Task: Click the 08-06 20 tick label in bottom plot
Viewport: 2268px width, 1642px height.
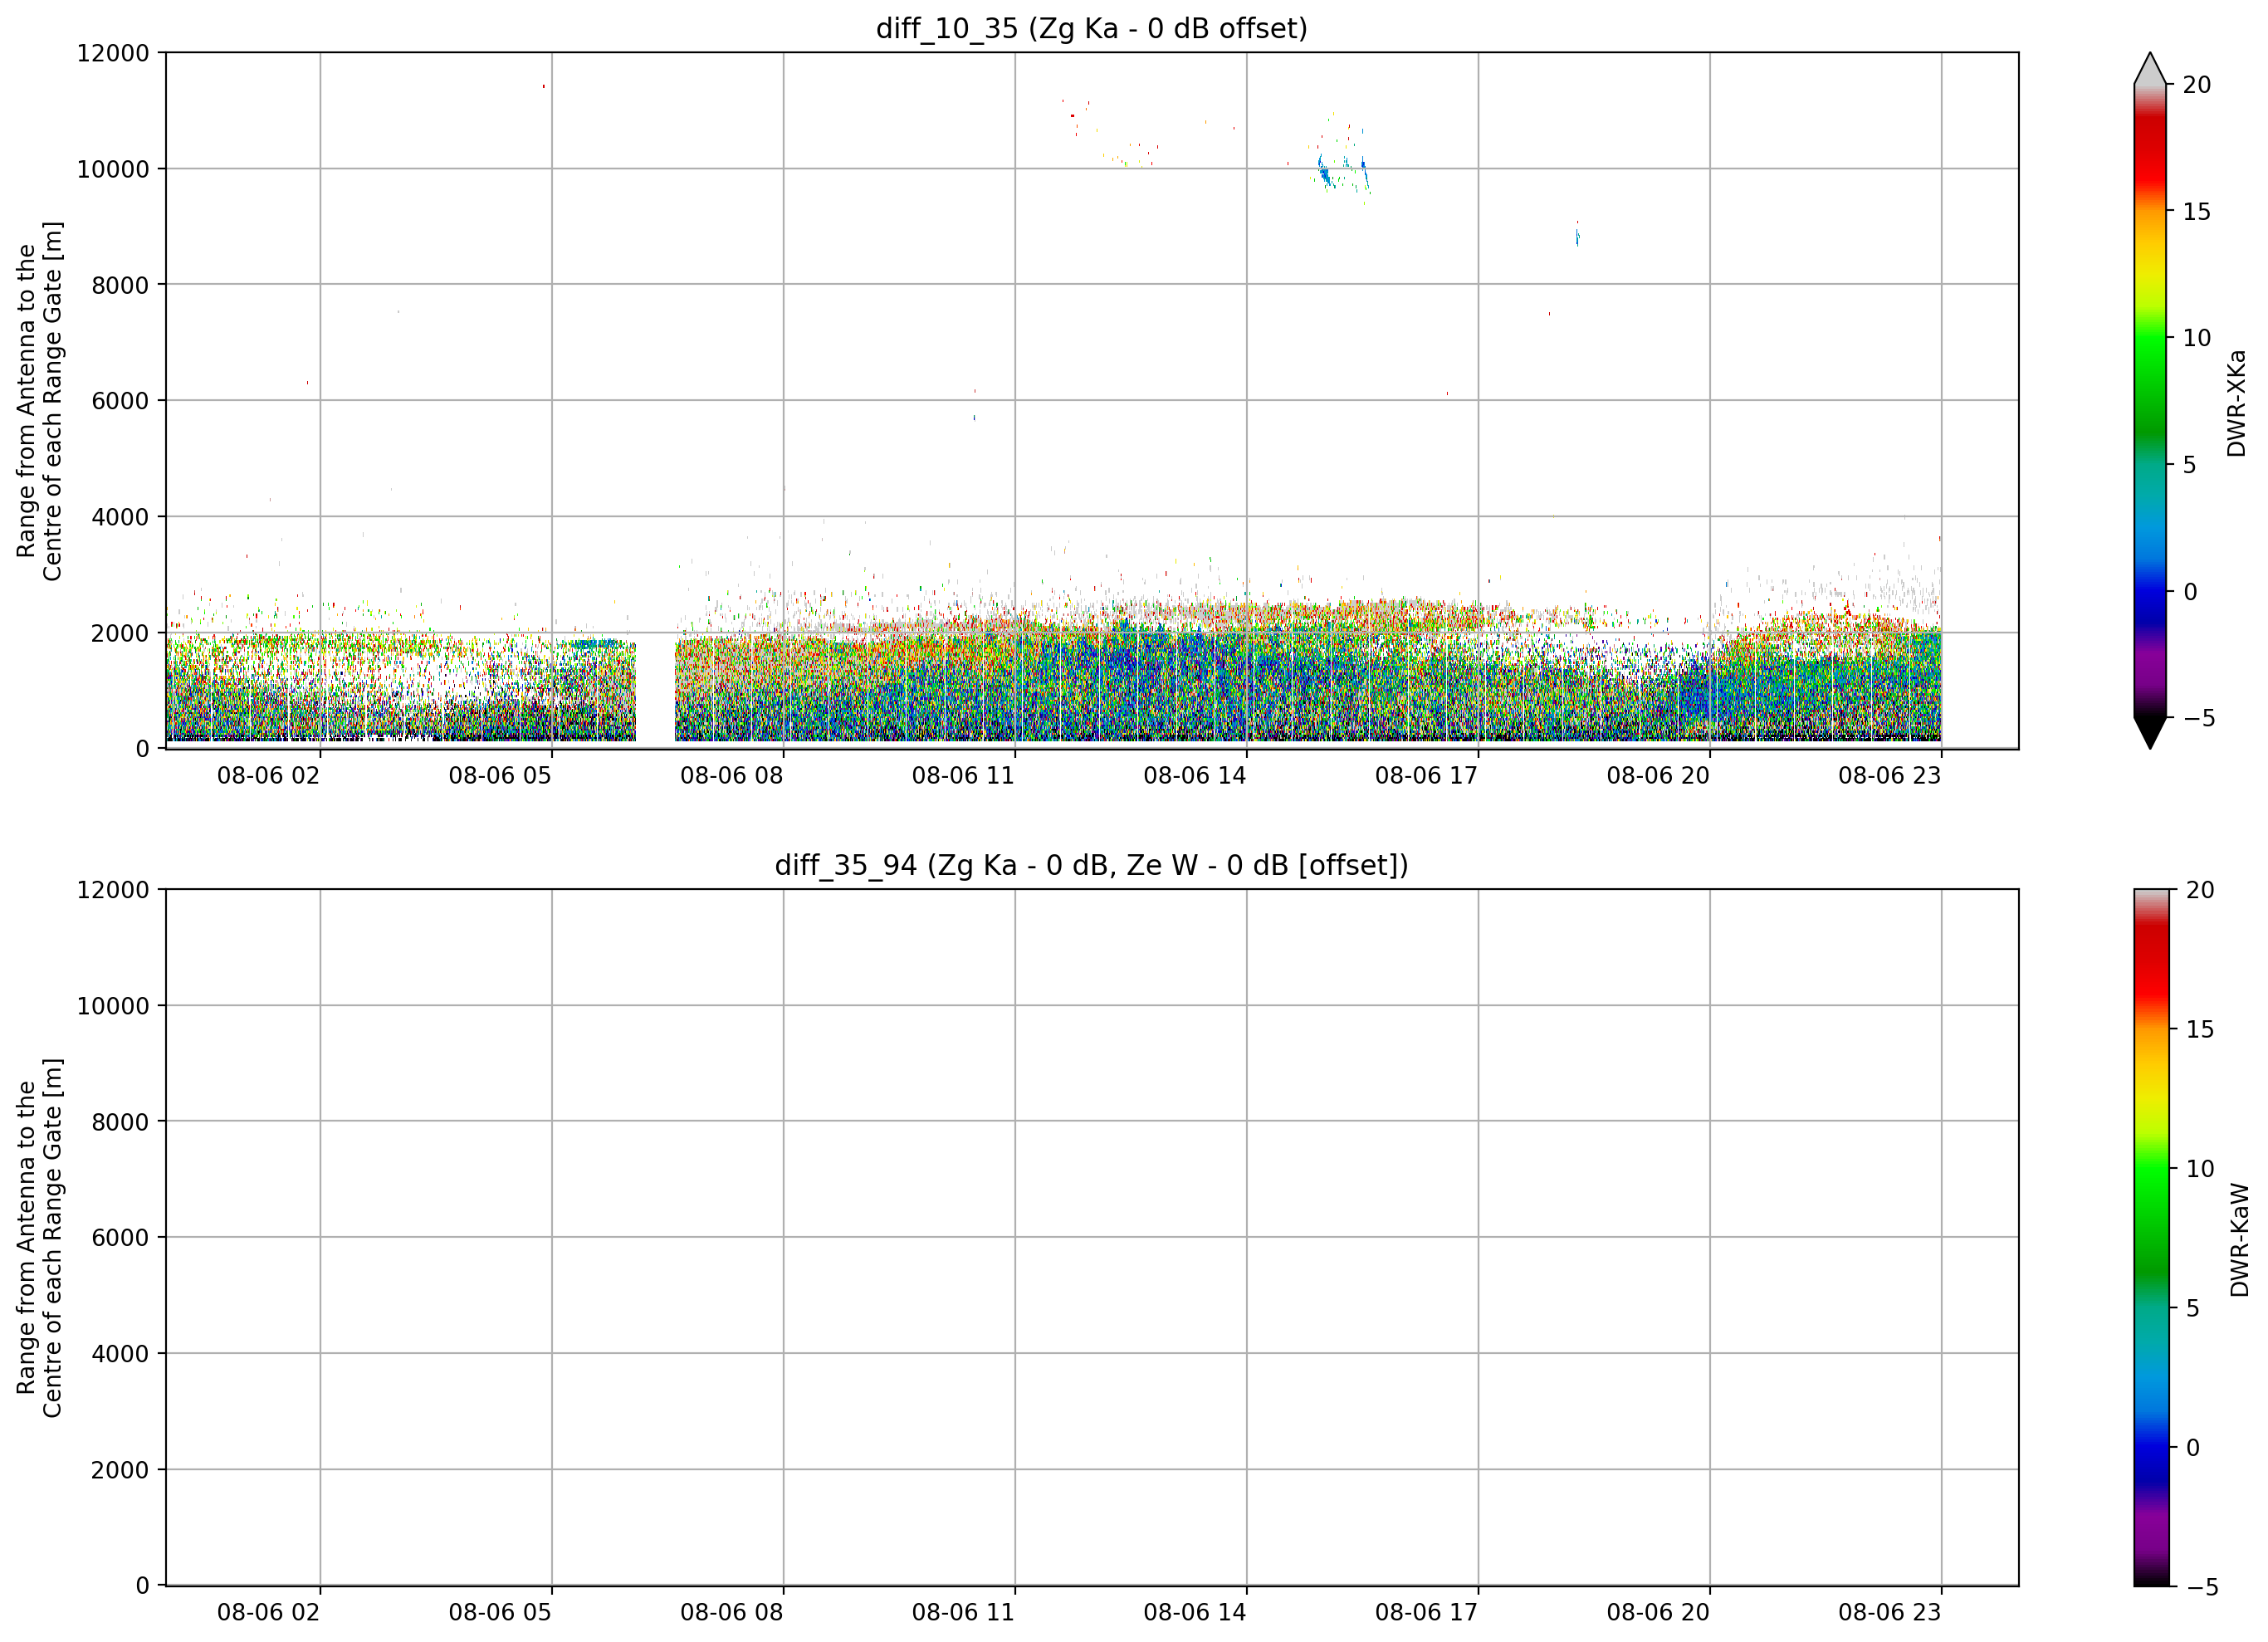Action: click(x=1657, y=1613)
